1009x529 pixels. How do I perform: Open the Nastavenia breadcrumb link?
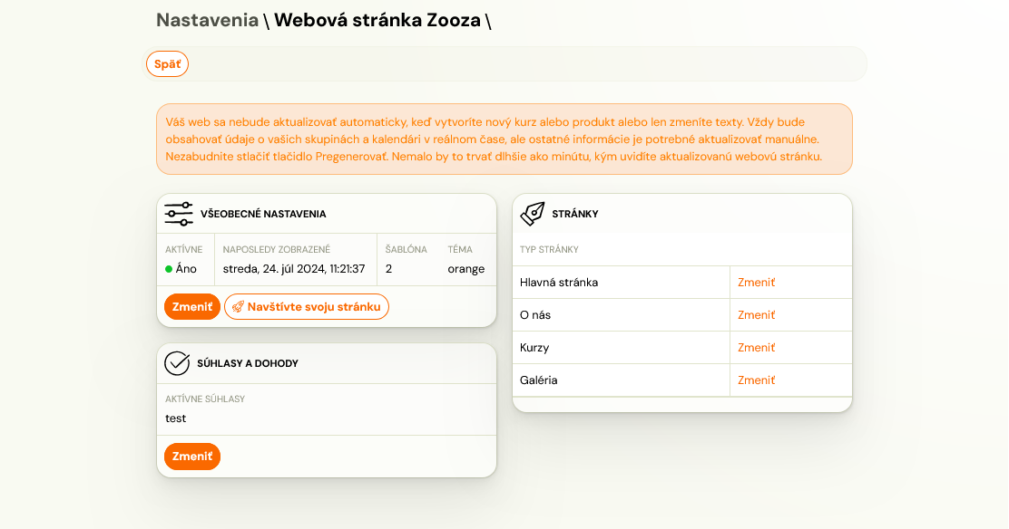point(207,21)
